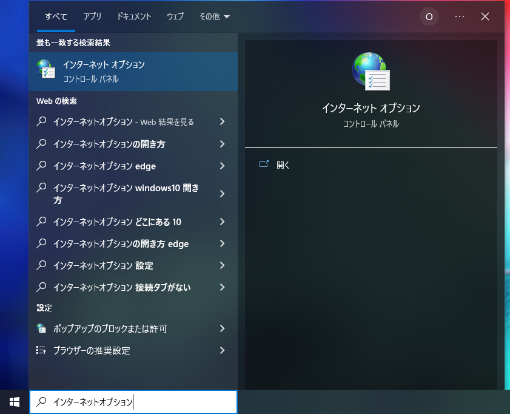
Task: Expand chevron for 'の開き方 edge' suggestion
Action: tap(222, 243)
